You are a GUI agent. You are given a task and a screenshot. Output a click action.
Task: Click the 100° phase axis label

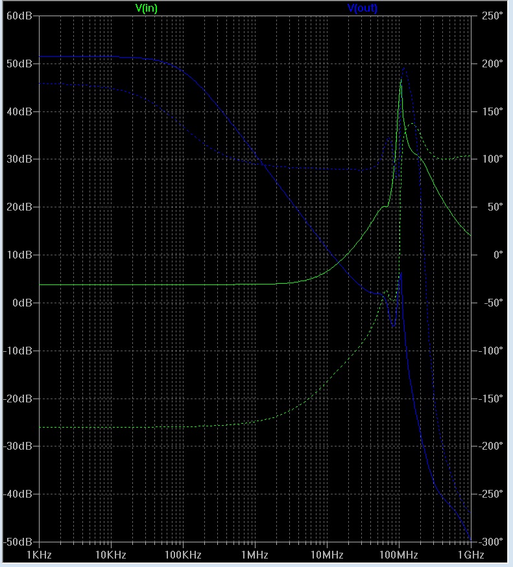click(x=492, y=159)
